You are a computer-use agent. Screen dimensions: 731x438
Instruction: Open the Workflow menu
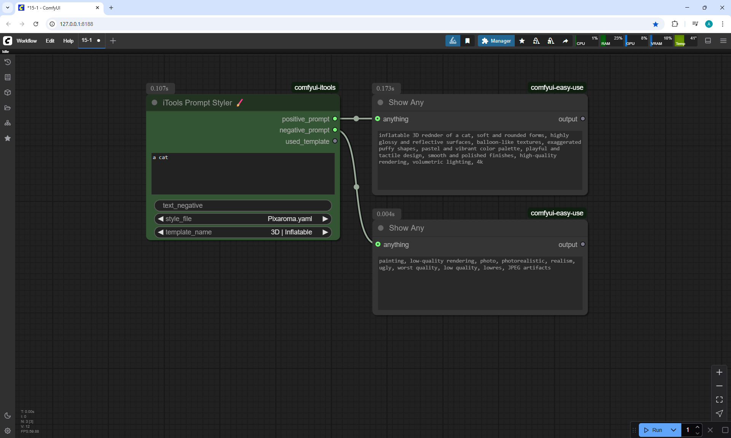pyautogui.click(x=27, y=41)
